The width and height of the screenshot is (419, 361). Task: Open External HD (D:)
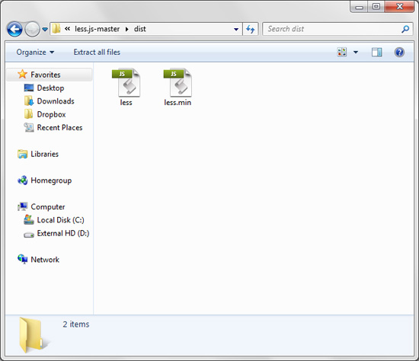63,233
